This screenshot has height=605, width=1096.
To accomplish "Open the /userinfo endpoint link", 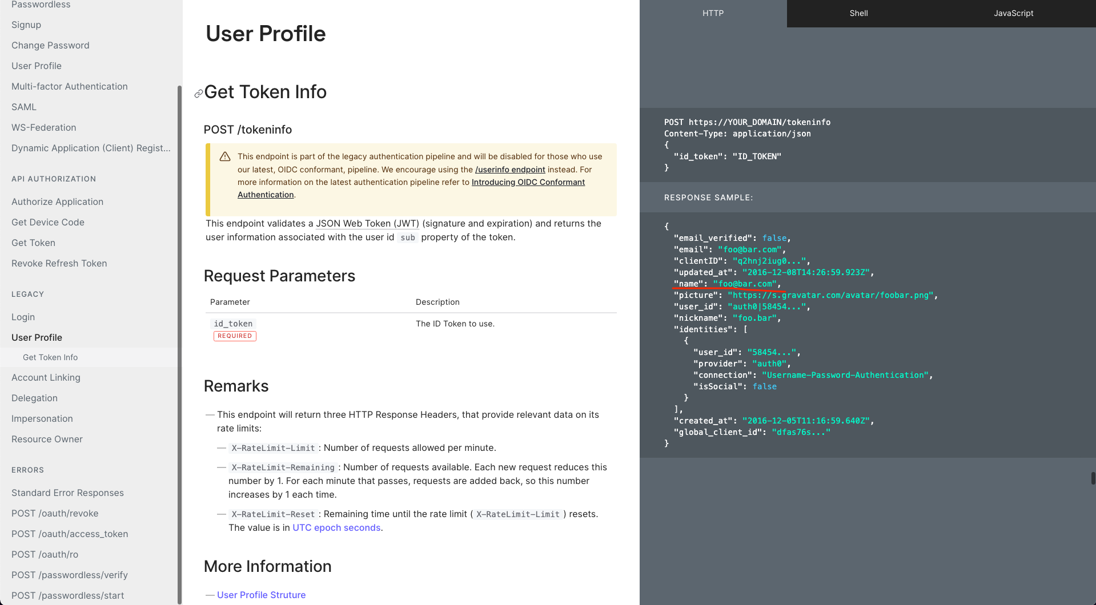I will [510, 170].
